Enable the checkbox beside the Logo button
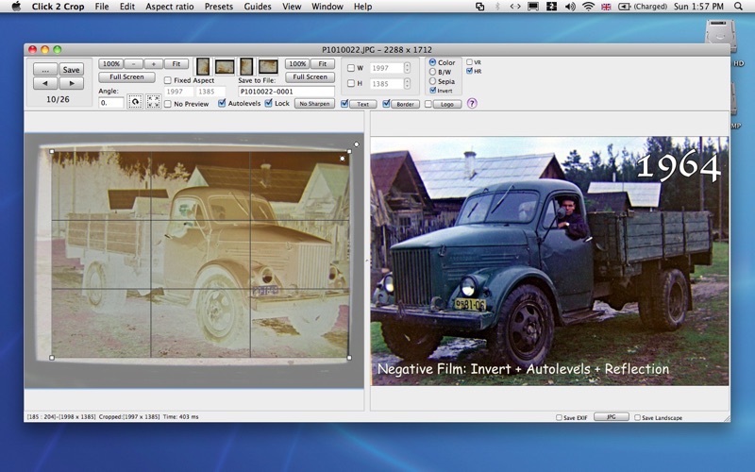The width and height of the screenshot is (755, 472). pyautogui.click(x=428, y=104)
